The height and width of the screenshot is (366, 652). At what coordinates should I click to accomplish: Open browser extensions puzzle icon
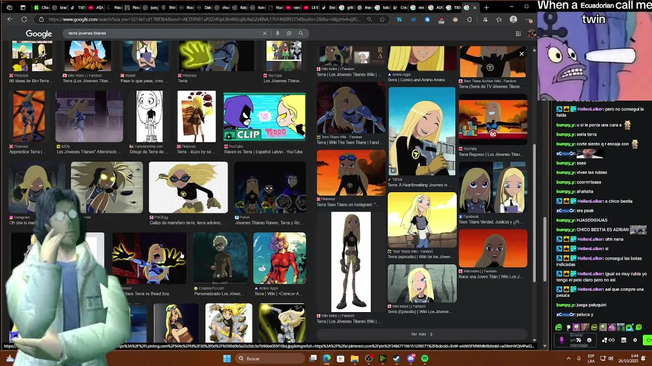point(469,19)
